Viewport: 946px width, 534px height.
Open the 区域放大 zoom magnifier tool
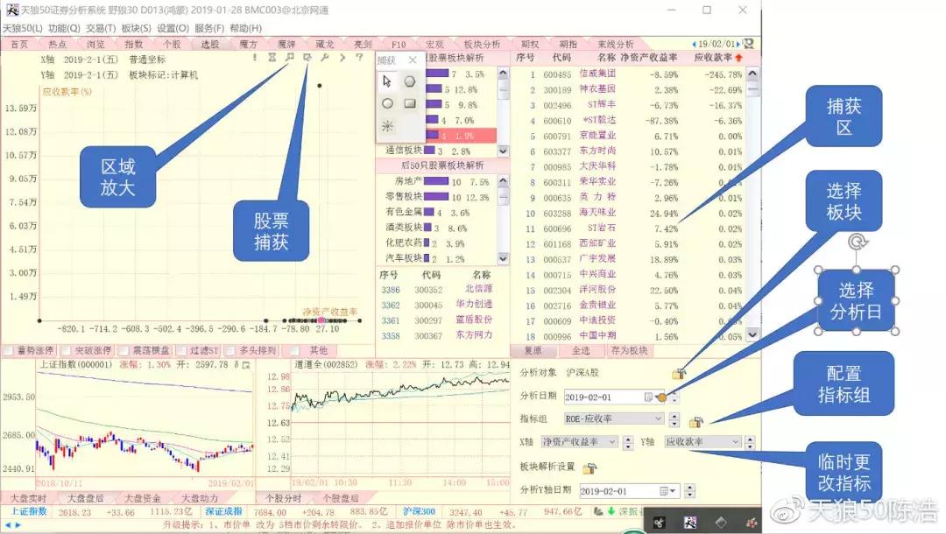click(x=288, y=57)
